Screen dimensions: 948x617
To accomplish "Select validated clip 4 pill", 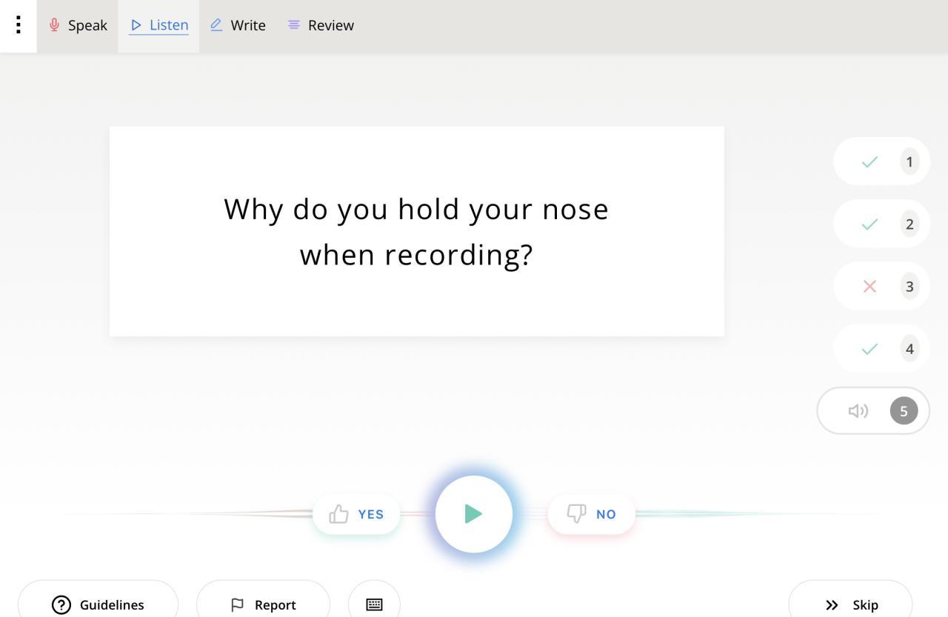I will point(881,348).
